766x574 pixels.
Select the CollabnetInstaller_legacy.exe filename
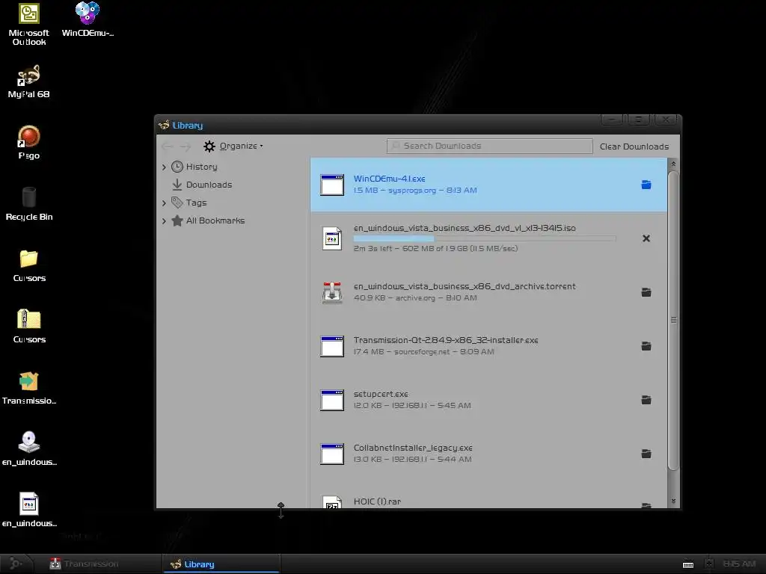(x=413, y=448)
